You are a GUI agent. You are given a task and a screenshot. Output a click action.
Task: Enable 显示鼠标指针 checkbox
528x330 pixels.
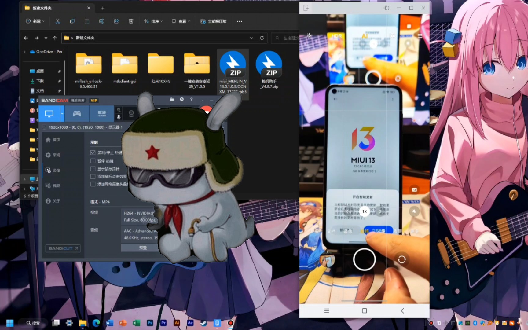(93, 169)
